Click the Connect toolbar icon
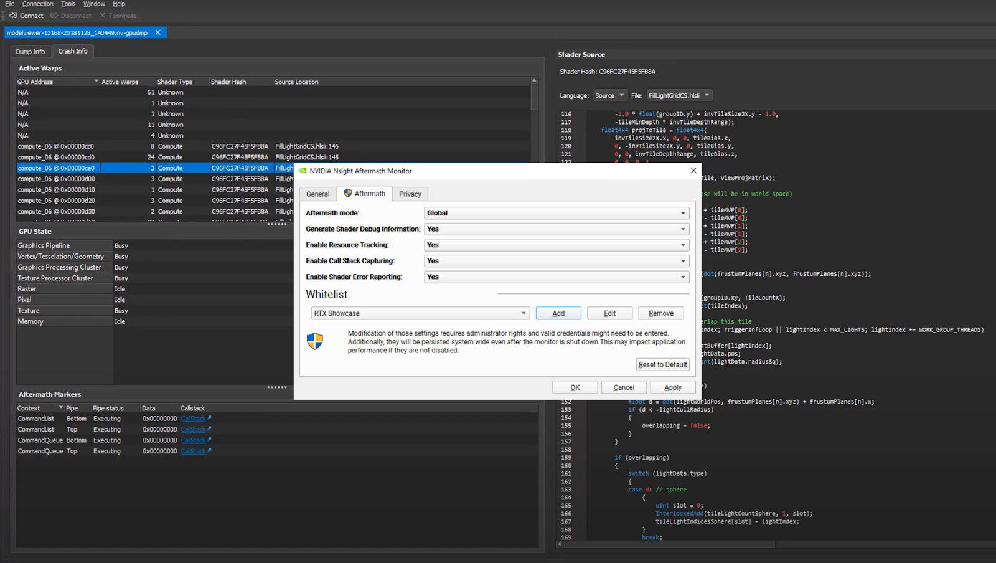Image resolution: width=996 pixels, height=563 pixels. pyautogui.click(x=13, y=16)
